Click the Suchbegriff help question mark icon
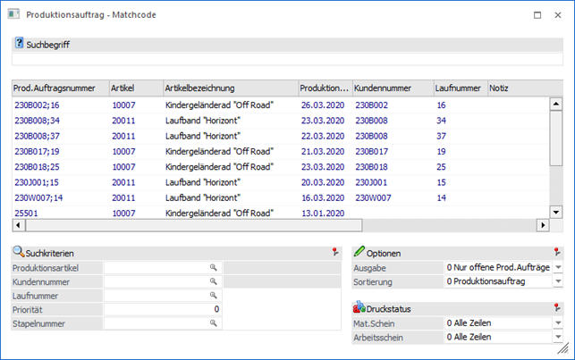The image size is (575, 360). [20, 43]
